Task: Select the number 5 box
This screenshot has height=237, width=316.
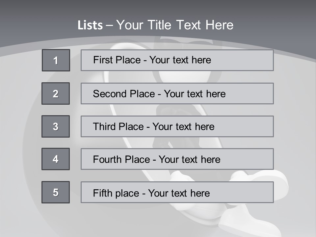Action: (x=56, y=192)
